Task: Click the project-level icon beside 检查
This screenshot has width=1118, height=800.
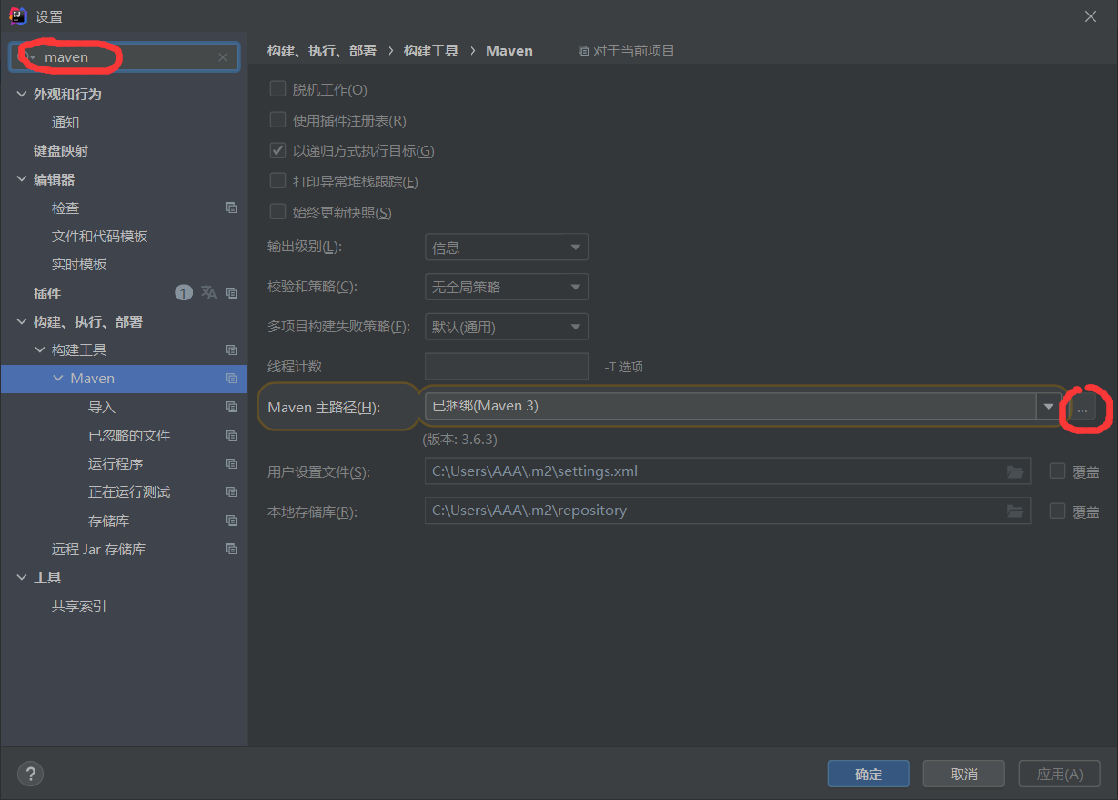Action: (x=231, y=208)
